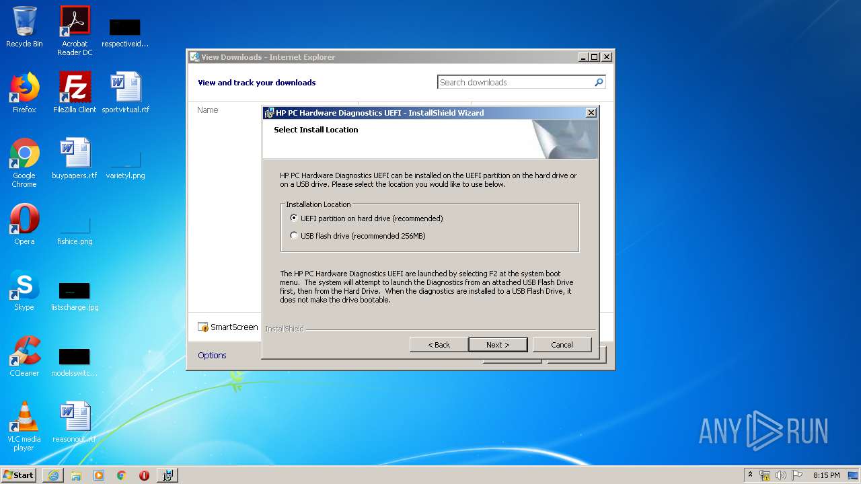Viewport: 861px width, 484px height.
Task: Click the Search downloads field
Action: [515, 82]
